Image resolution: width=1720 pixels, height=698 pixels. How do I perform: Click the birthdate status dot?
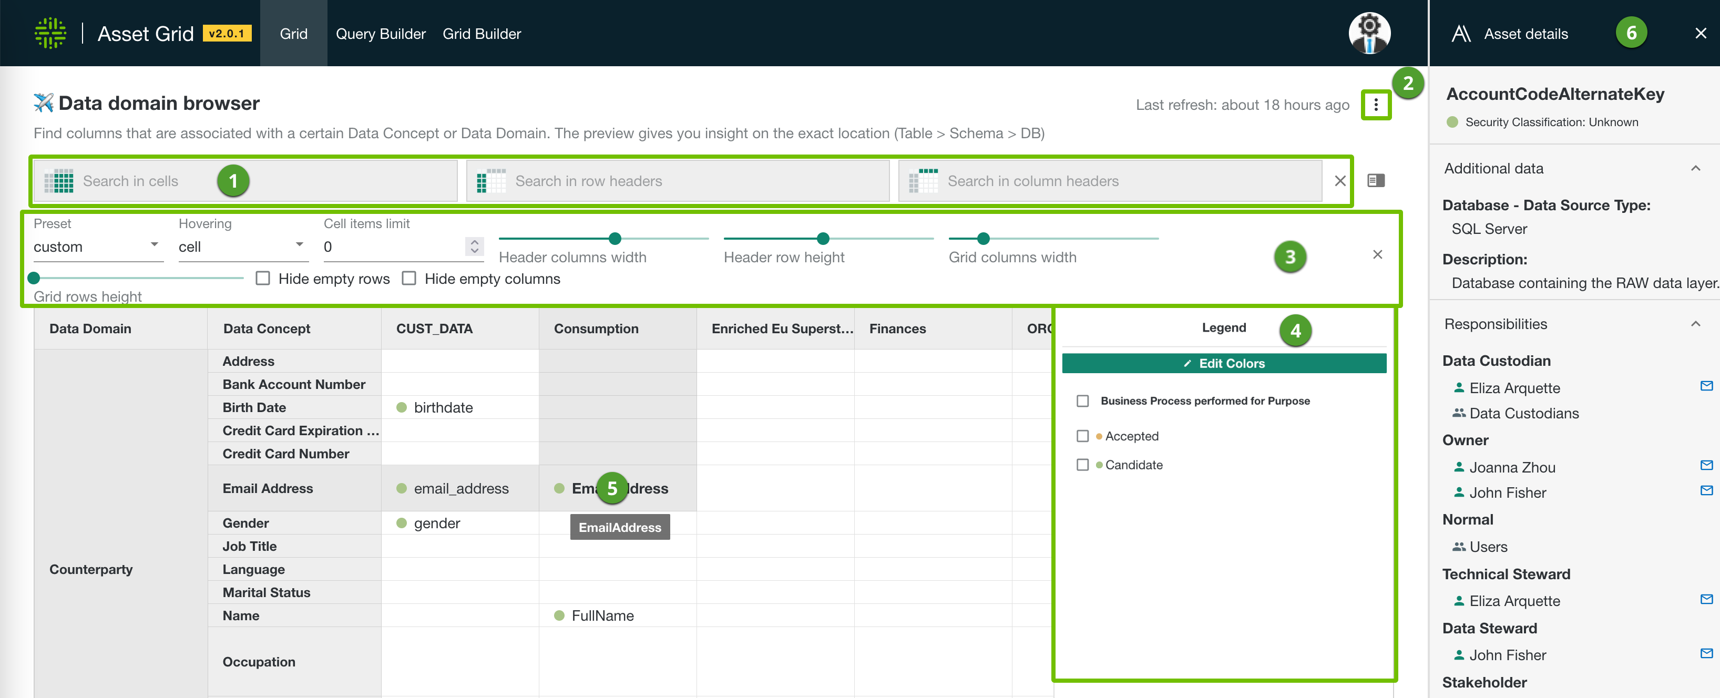coord(401,408)
